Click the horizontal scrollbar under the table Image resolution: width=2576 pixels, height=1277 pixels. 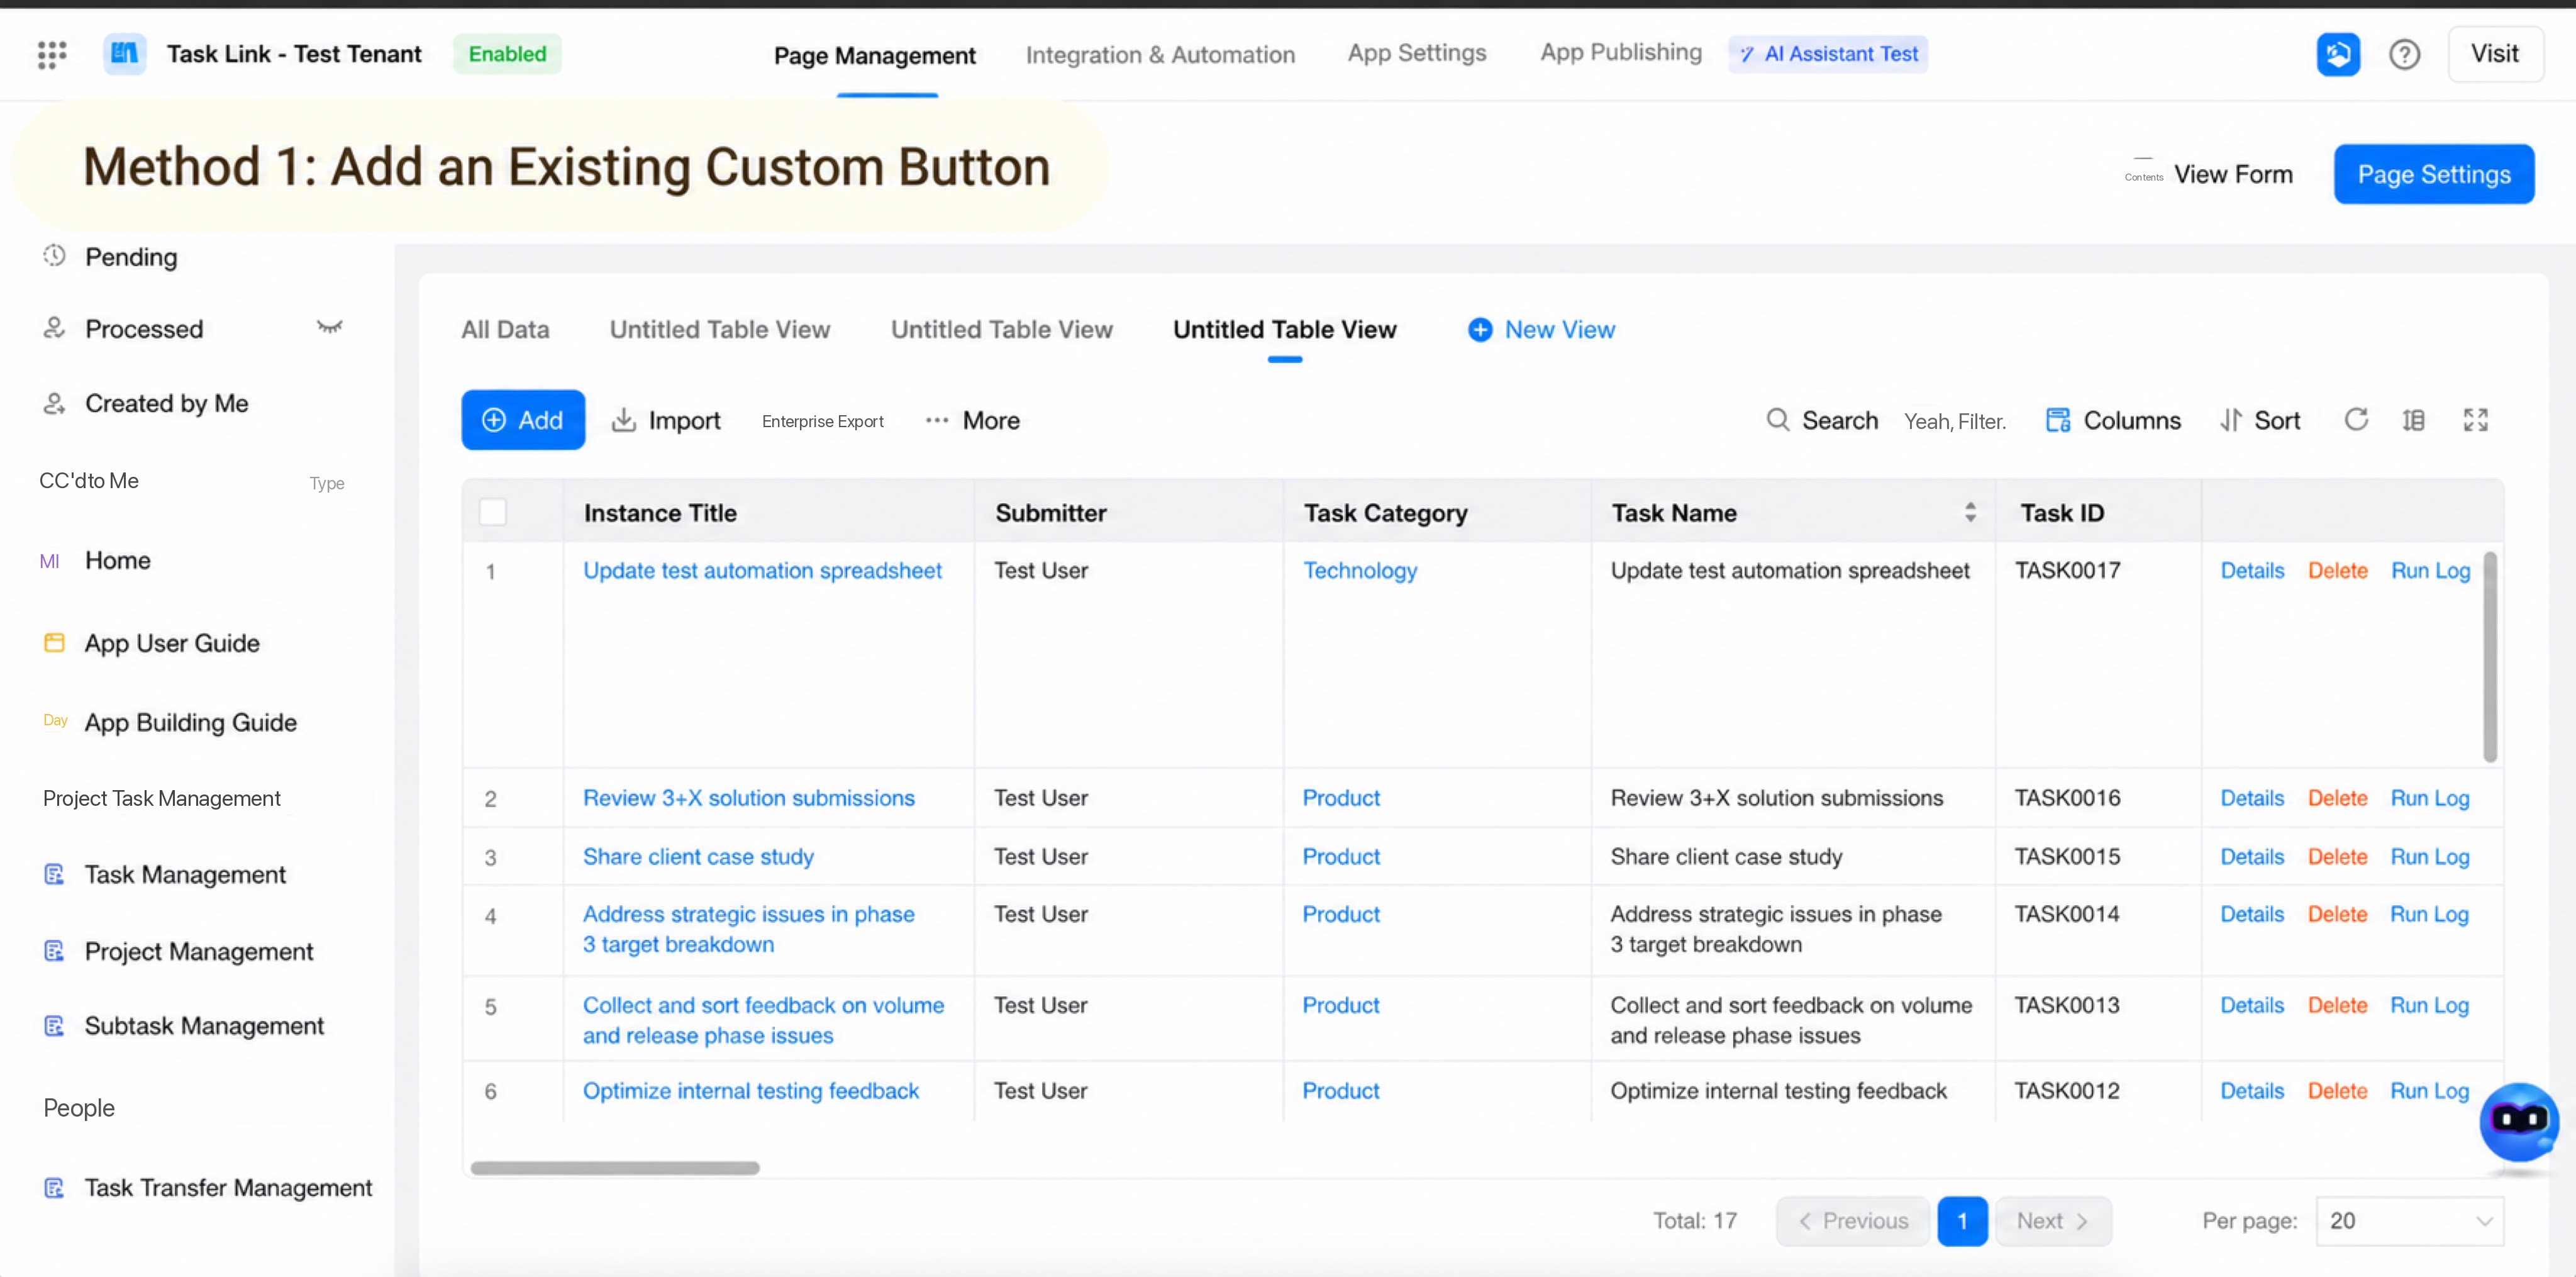(615, 1168)
